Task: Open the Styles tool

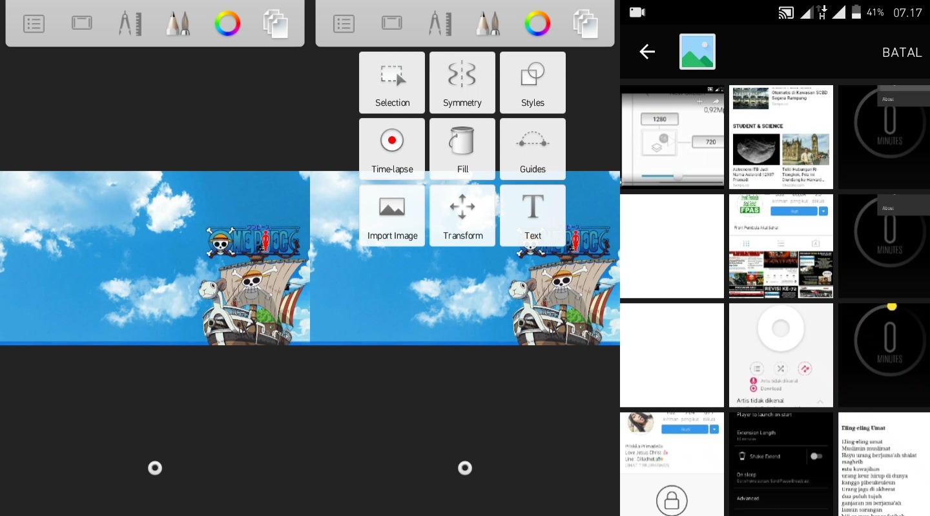Action: coord(533,83)
